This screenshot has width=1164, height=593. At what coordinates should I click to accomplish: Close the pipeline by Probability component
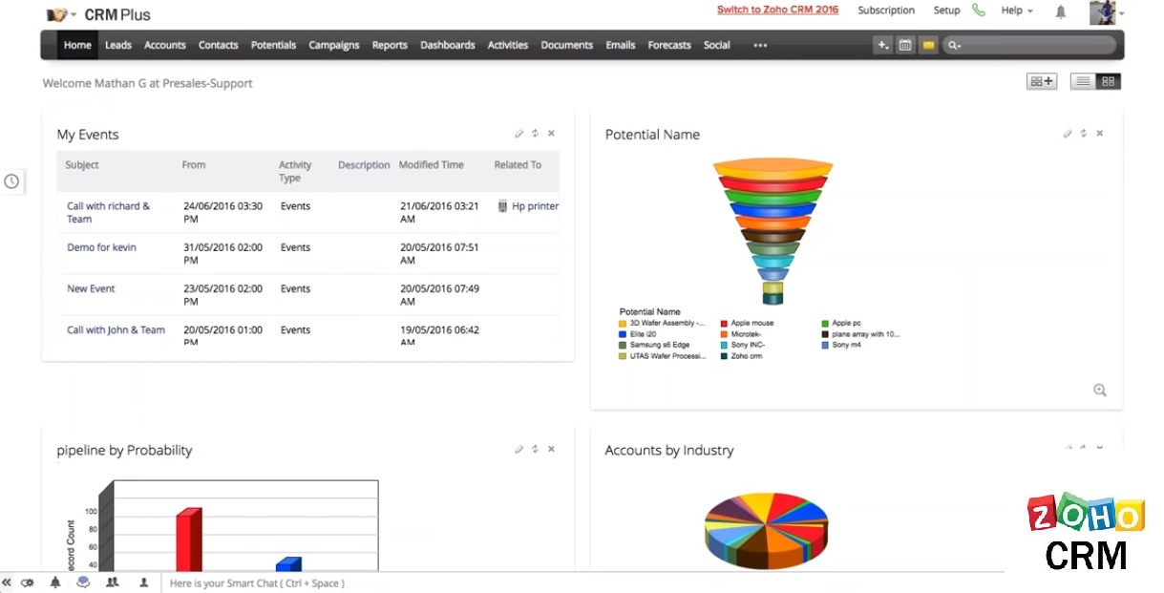[551, 449]
